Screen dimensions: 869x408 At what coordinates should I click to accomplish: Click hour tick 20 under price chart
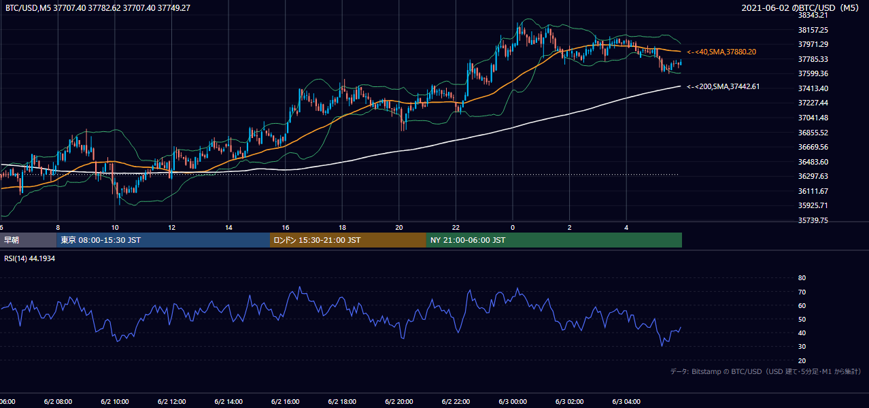click(399, 228)
